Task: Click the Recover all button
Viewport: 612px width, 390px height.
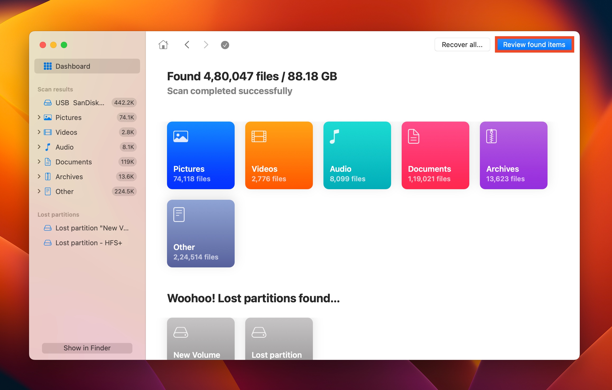Action: pos(462,44)
